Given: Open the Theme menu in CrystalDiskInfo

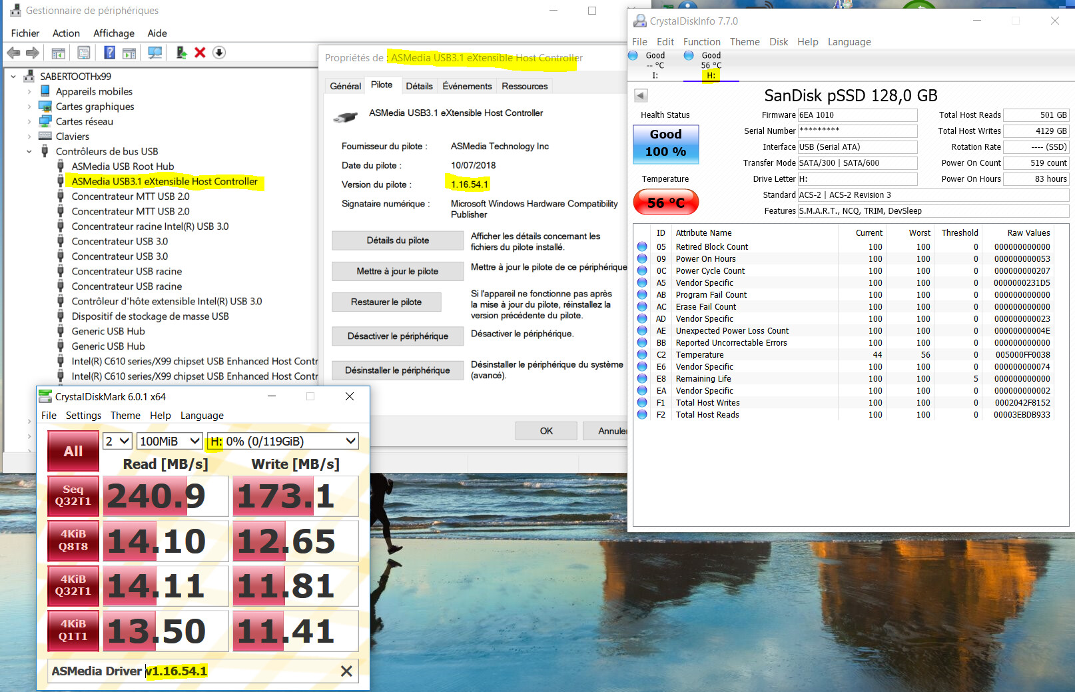Looking at the screenshot, I should (745, 41).
